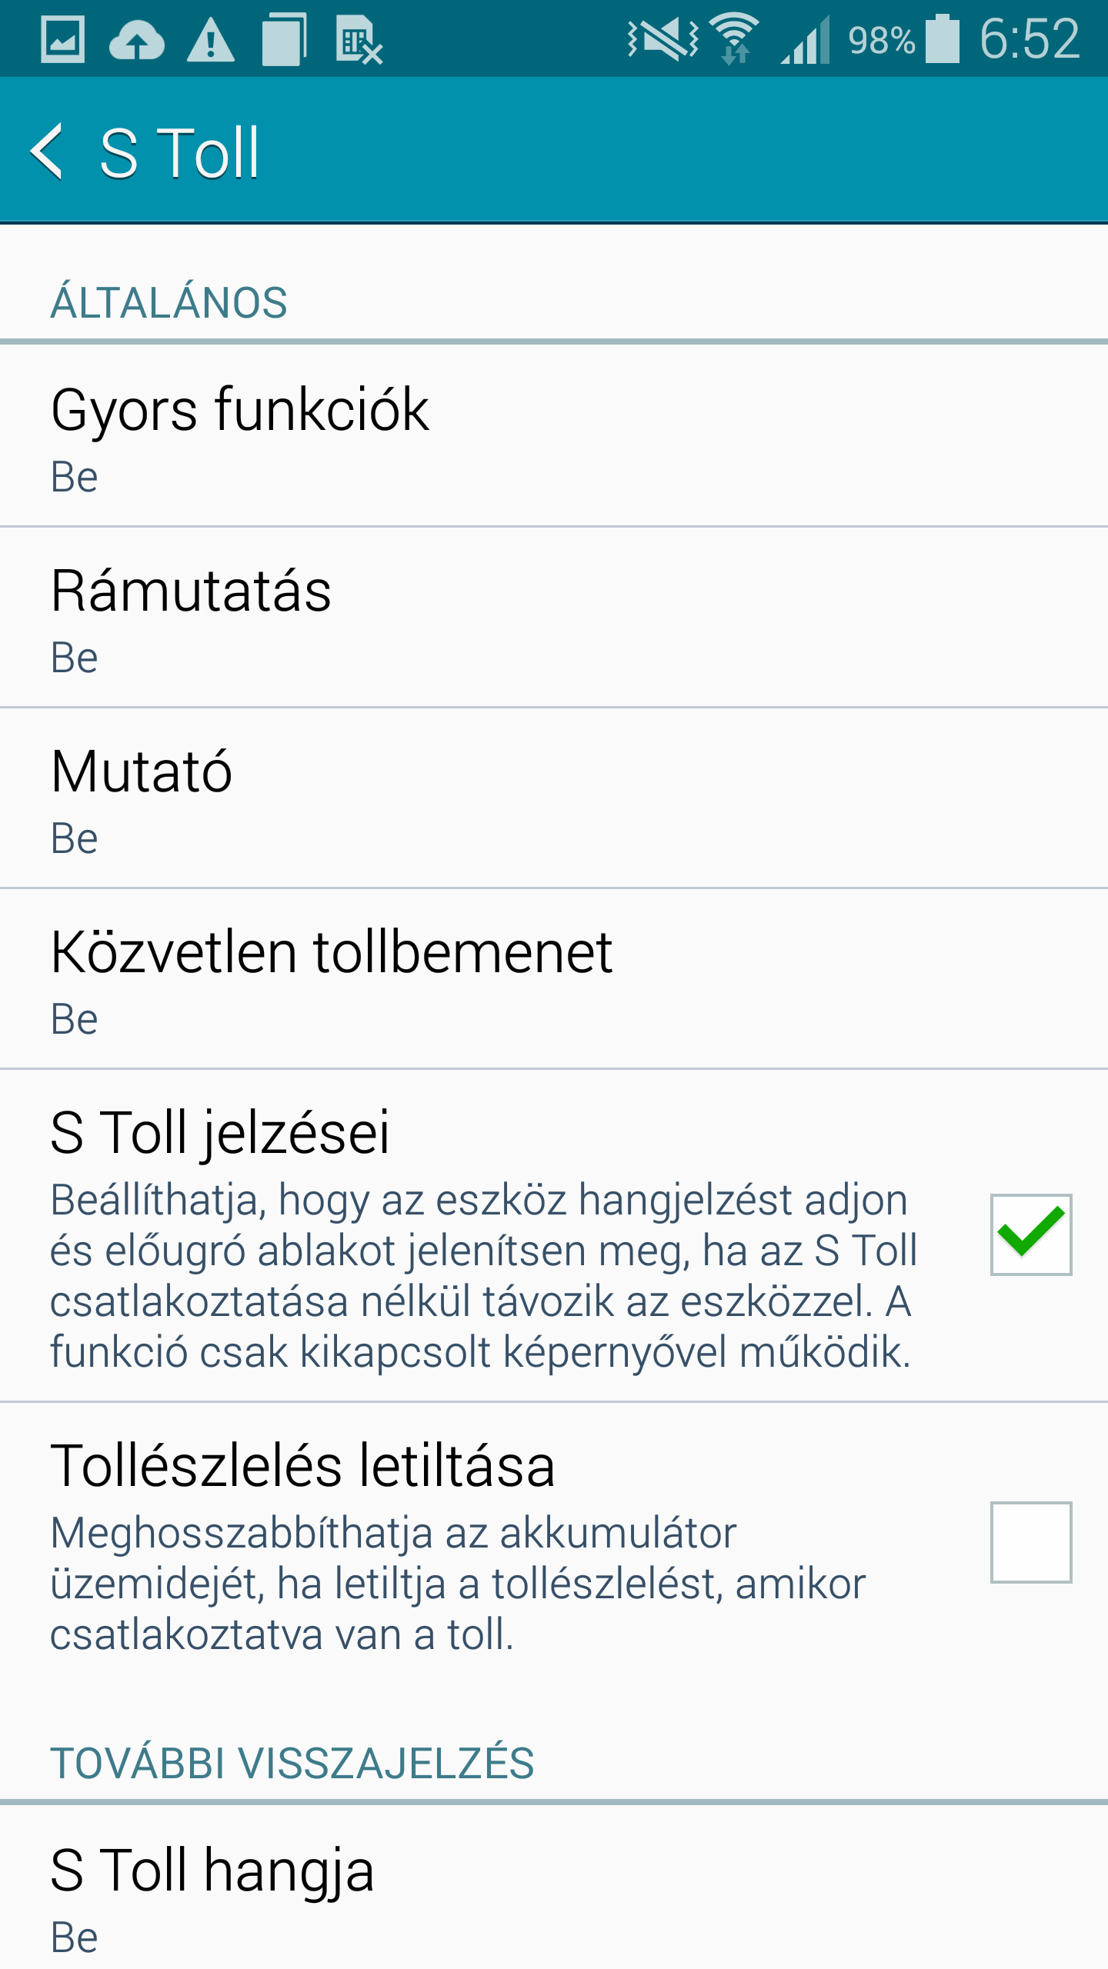The image size is (1108, 1969).
Task: Tap the Tollészlelés letiltása description text
Action: point(458,1583)
